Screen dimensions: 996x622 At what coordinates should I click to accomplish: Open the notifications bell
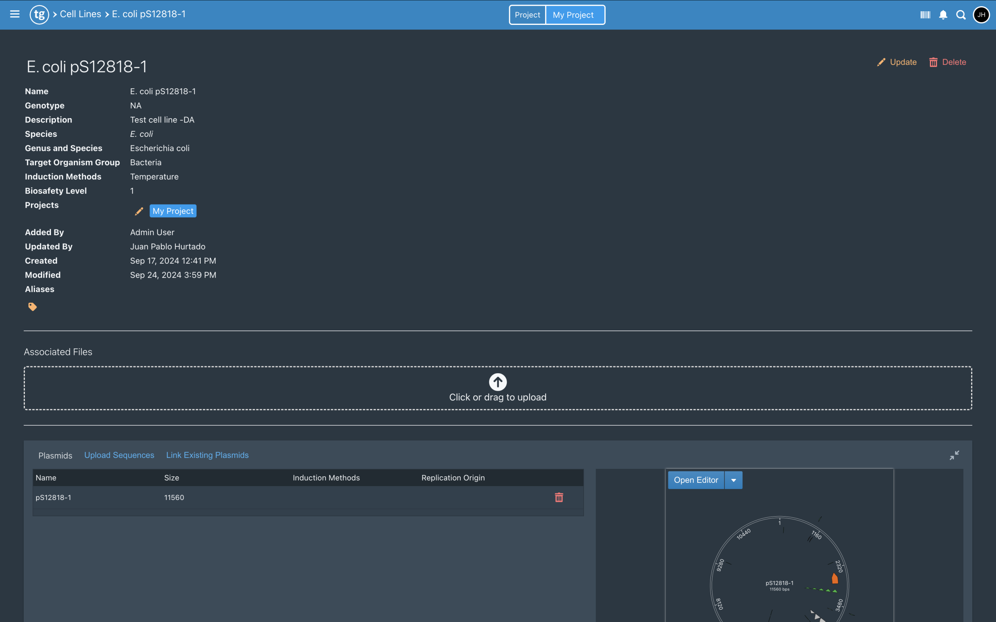(x=943, y=15)
